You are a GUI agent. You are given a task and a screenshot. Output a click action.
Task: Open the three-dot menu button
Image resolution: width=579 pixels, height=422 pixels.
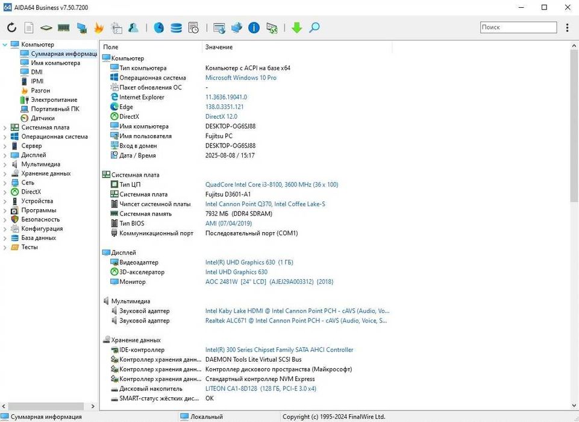568,27
